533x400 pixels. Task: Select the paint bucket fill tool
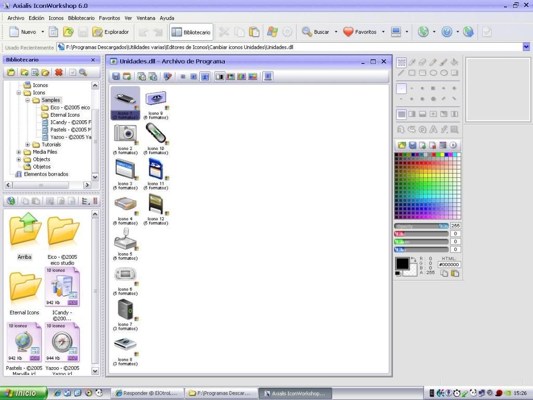[x=454, y=63]
